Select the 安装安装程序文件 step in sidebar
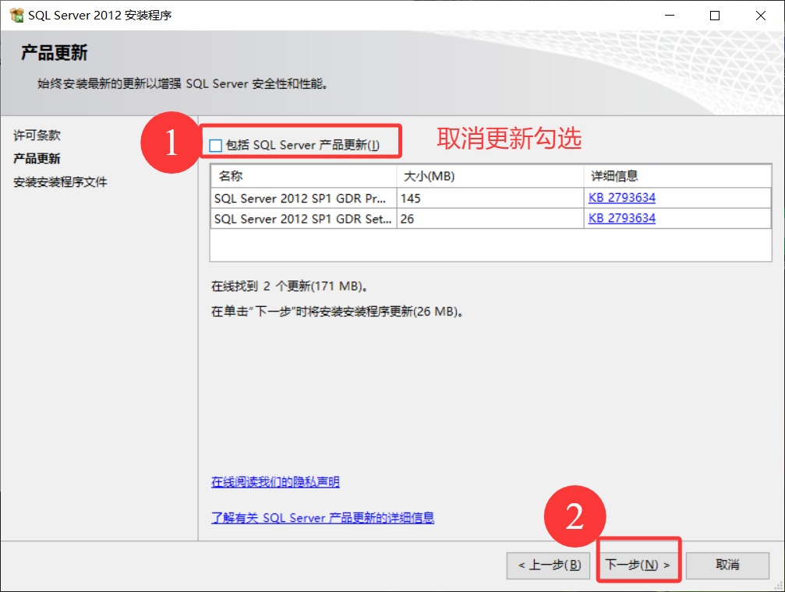 pos(60,181)
